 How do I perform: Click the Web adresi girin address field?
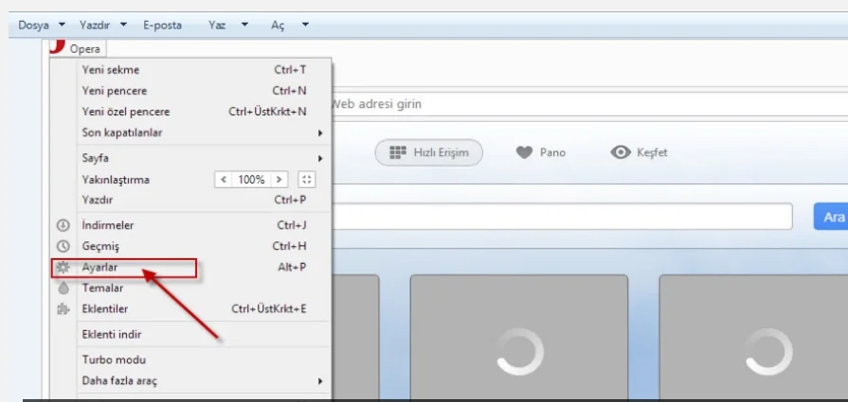coord(568,104)
